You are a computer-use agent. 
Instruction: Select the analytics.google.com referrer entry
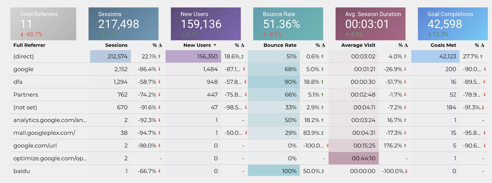50,120
